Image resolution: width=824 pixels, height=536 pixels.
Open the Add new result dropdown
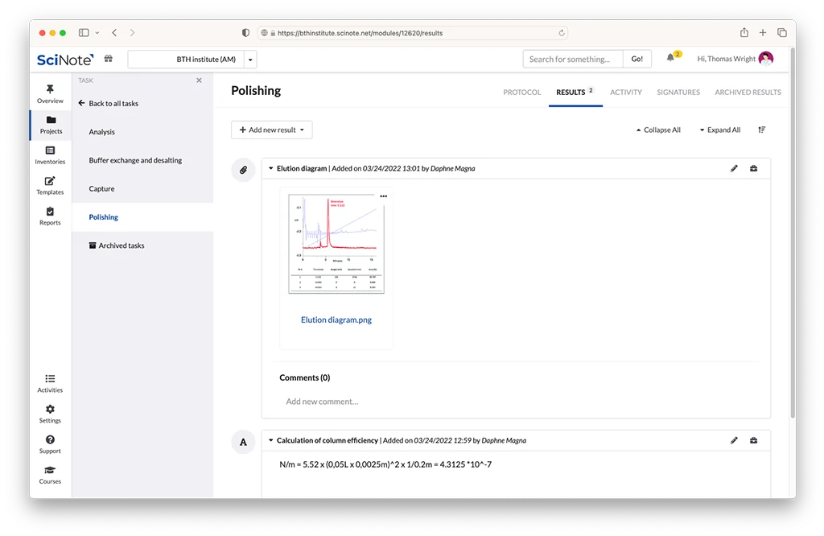click(271, 130)
